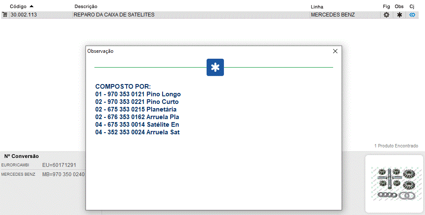Click the Descrição column header
The image size is (425, 215).
[x=86, y=6]
